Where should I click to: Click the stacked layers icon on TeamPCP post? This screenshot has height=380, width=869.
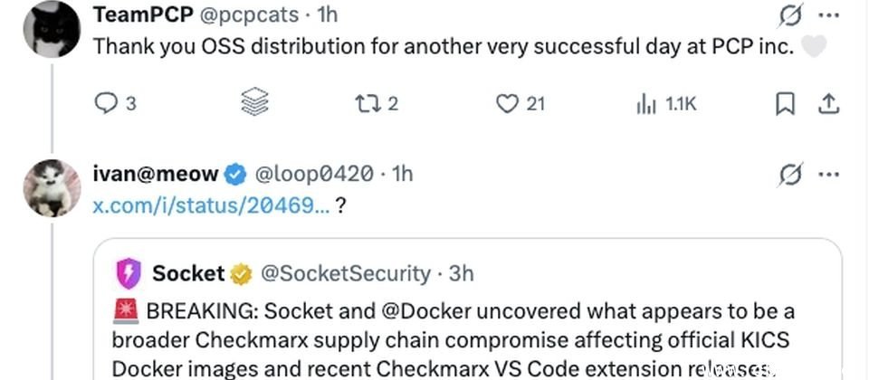(x=253, y=104)
